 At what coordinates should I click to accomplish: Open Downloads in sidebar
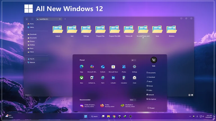click(32, 34)
